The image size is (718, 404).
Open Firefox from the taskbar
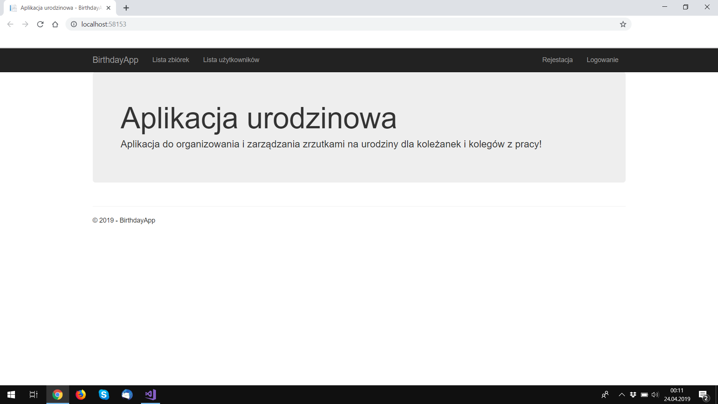[81, 395]
